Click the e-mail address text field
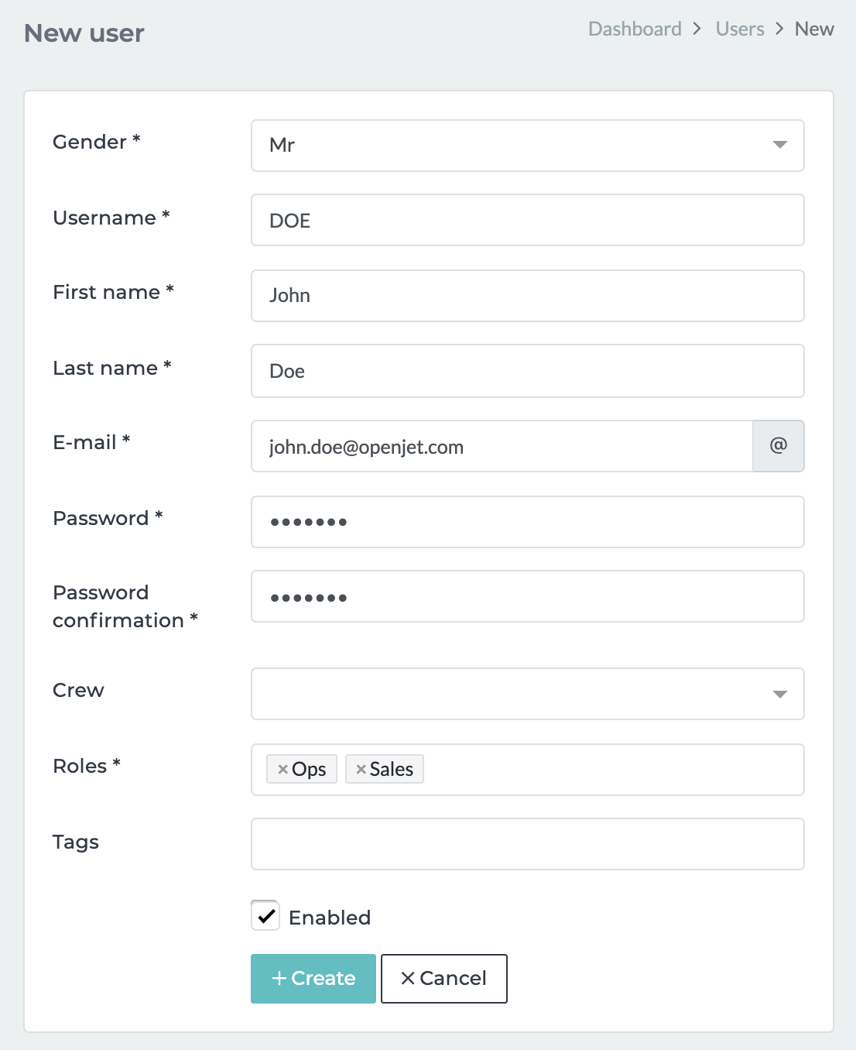 [502, 447]
